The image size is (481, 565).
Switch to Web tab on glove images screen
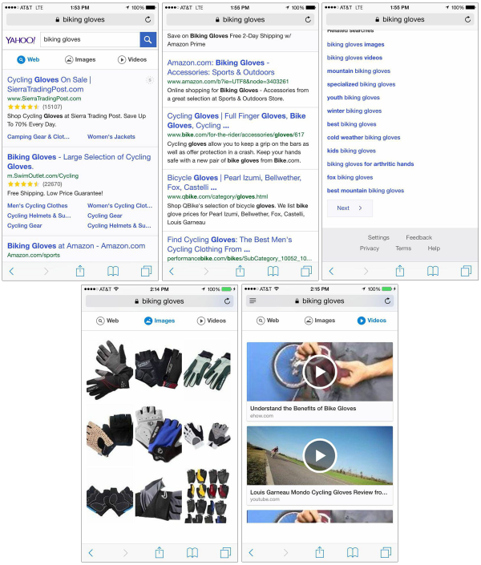point(107,321)
